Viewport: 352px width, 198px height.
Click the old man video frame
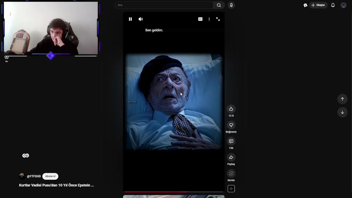tap(174, 102)
